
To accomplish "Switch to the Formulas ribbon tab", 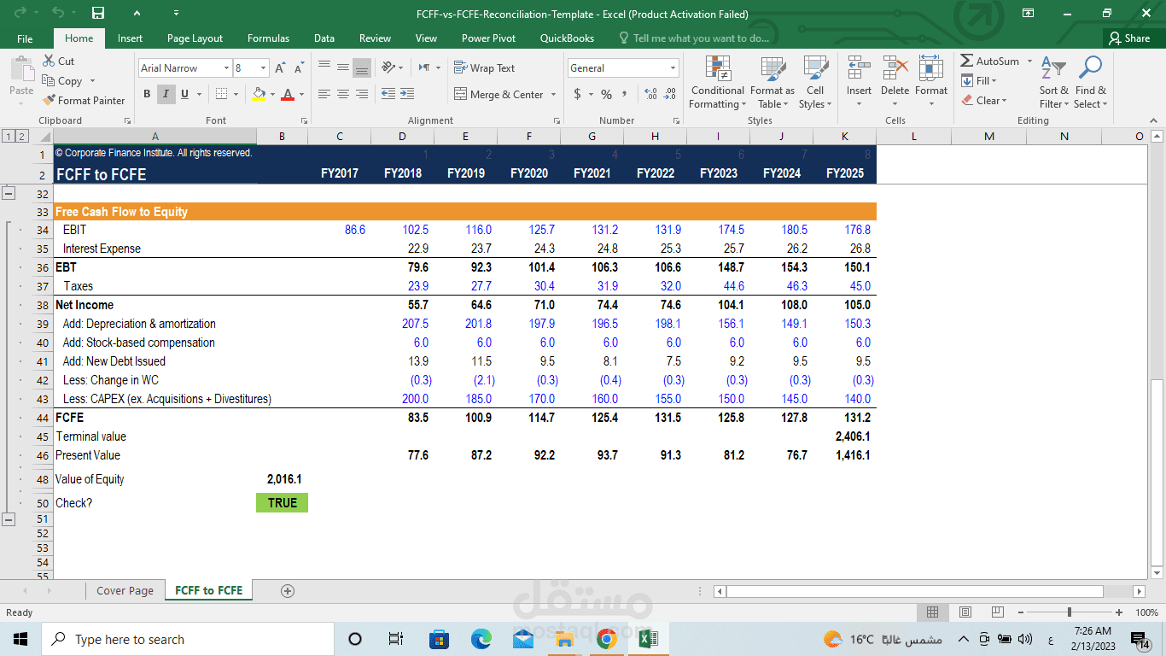I will 268,38.
